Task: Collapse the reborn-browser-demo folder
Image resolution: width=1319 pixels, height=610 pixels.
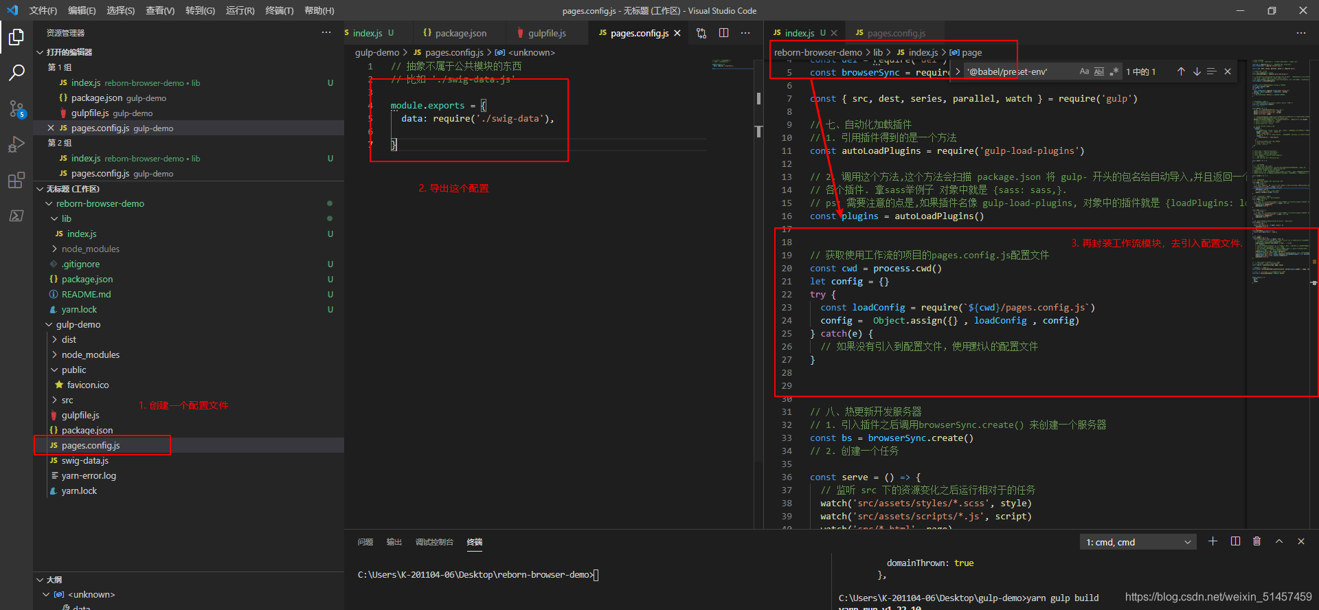Action: (x=49, y=203)
